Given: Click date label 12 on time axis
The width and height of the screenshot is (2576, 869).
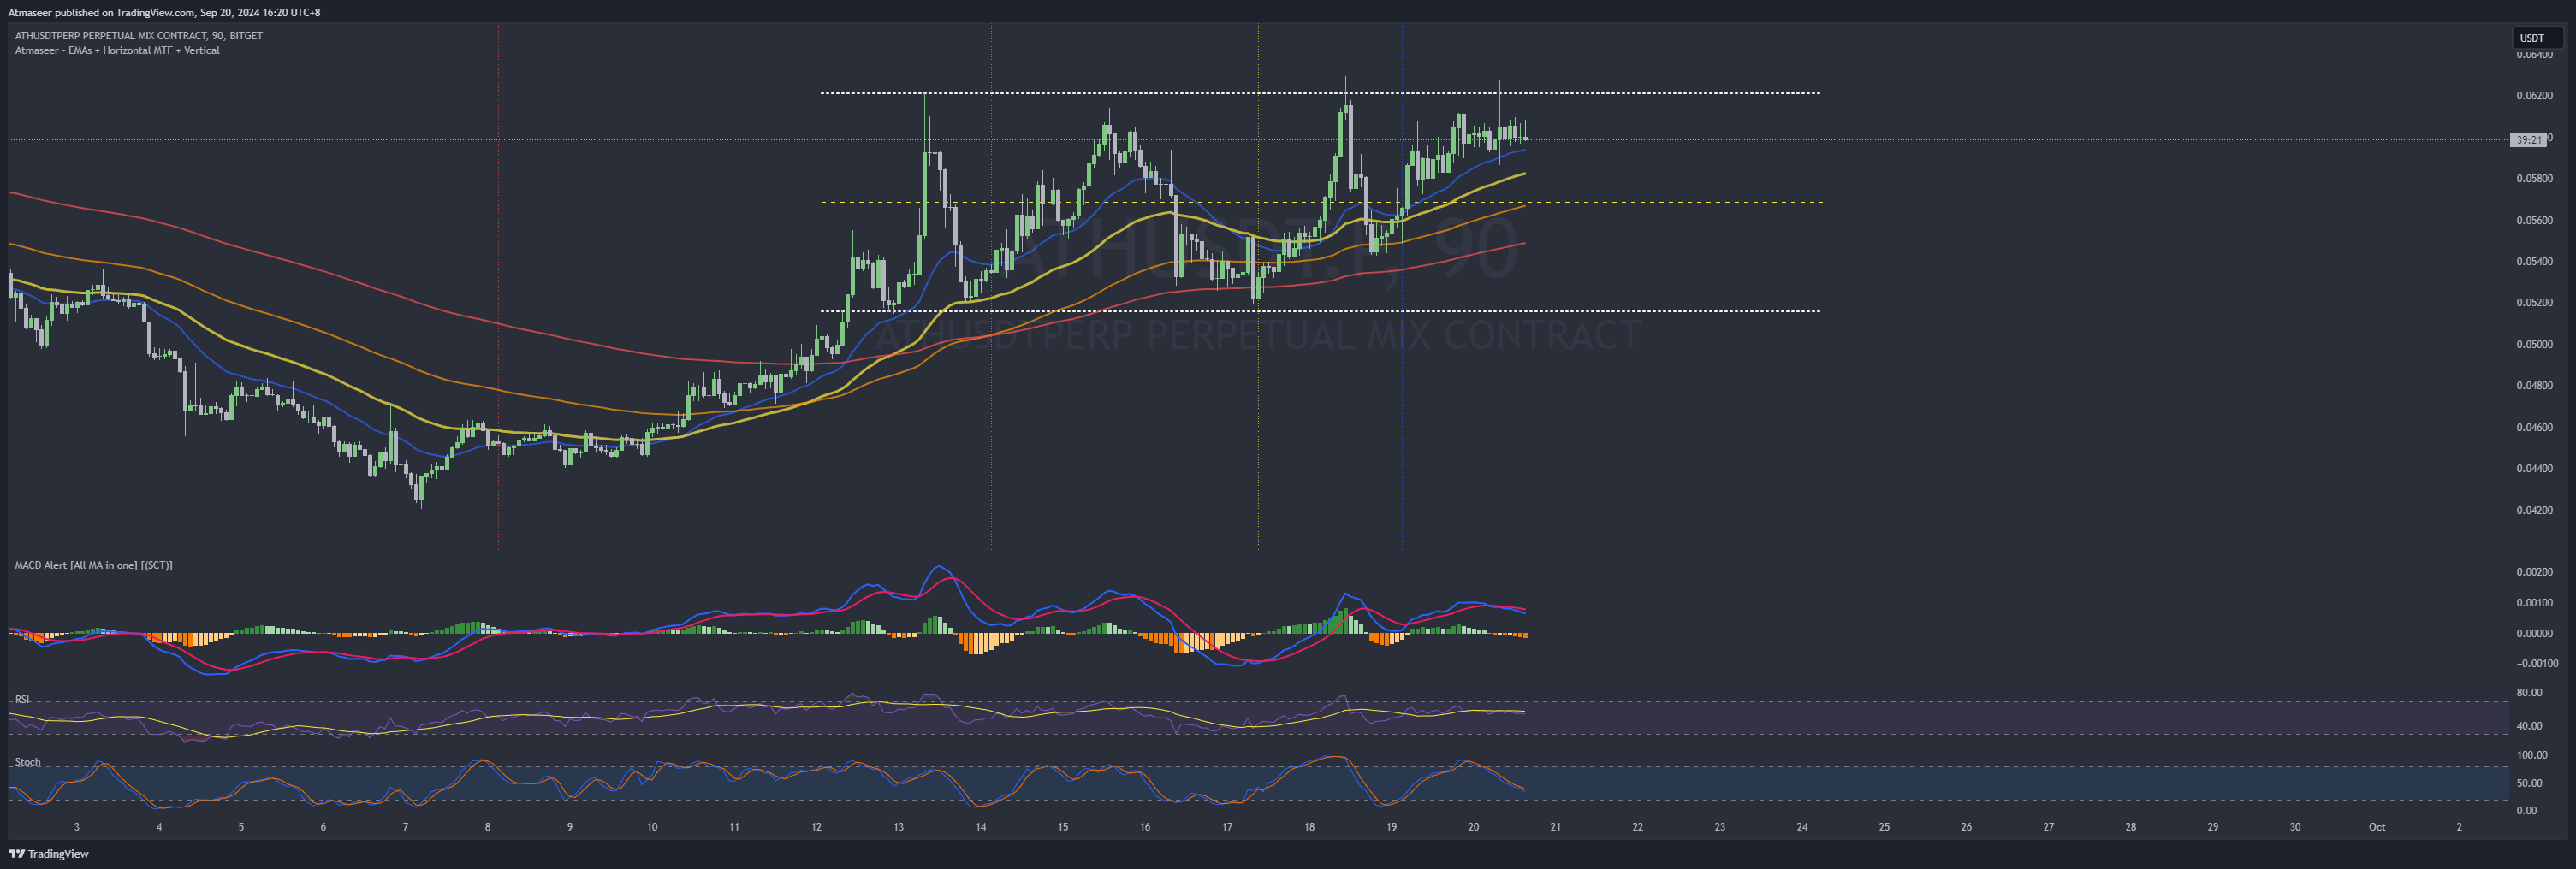Looking at the screenshot, I should point(816,827).
